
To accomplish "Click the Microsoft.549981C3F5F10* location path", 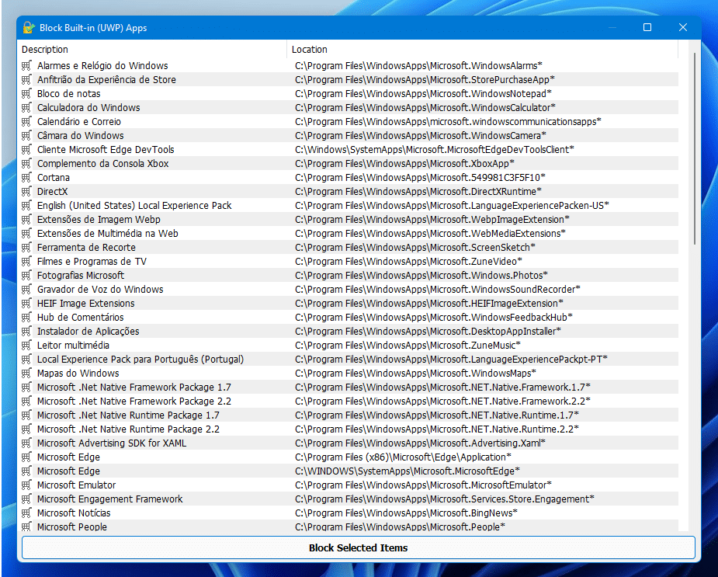I will point(421,177).
